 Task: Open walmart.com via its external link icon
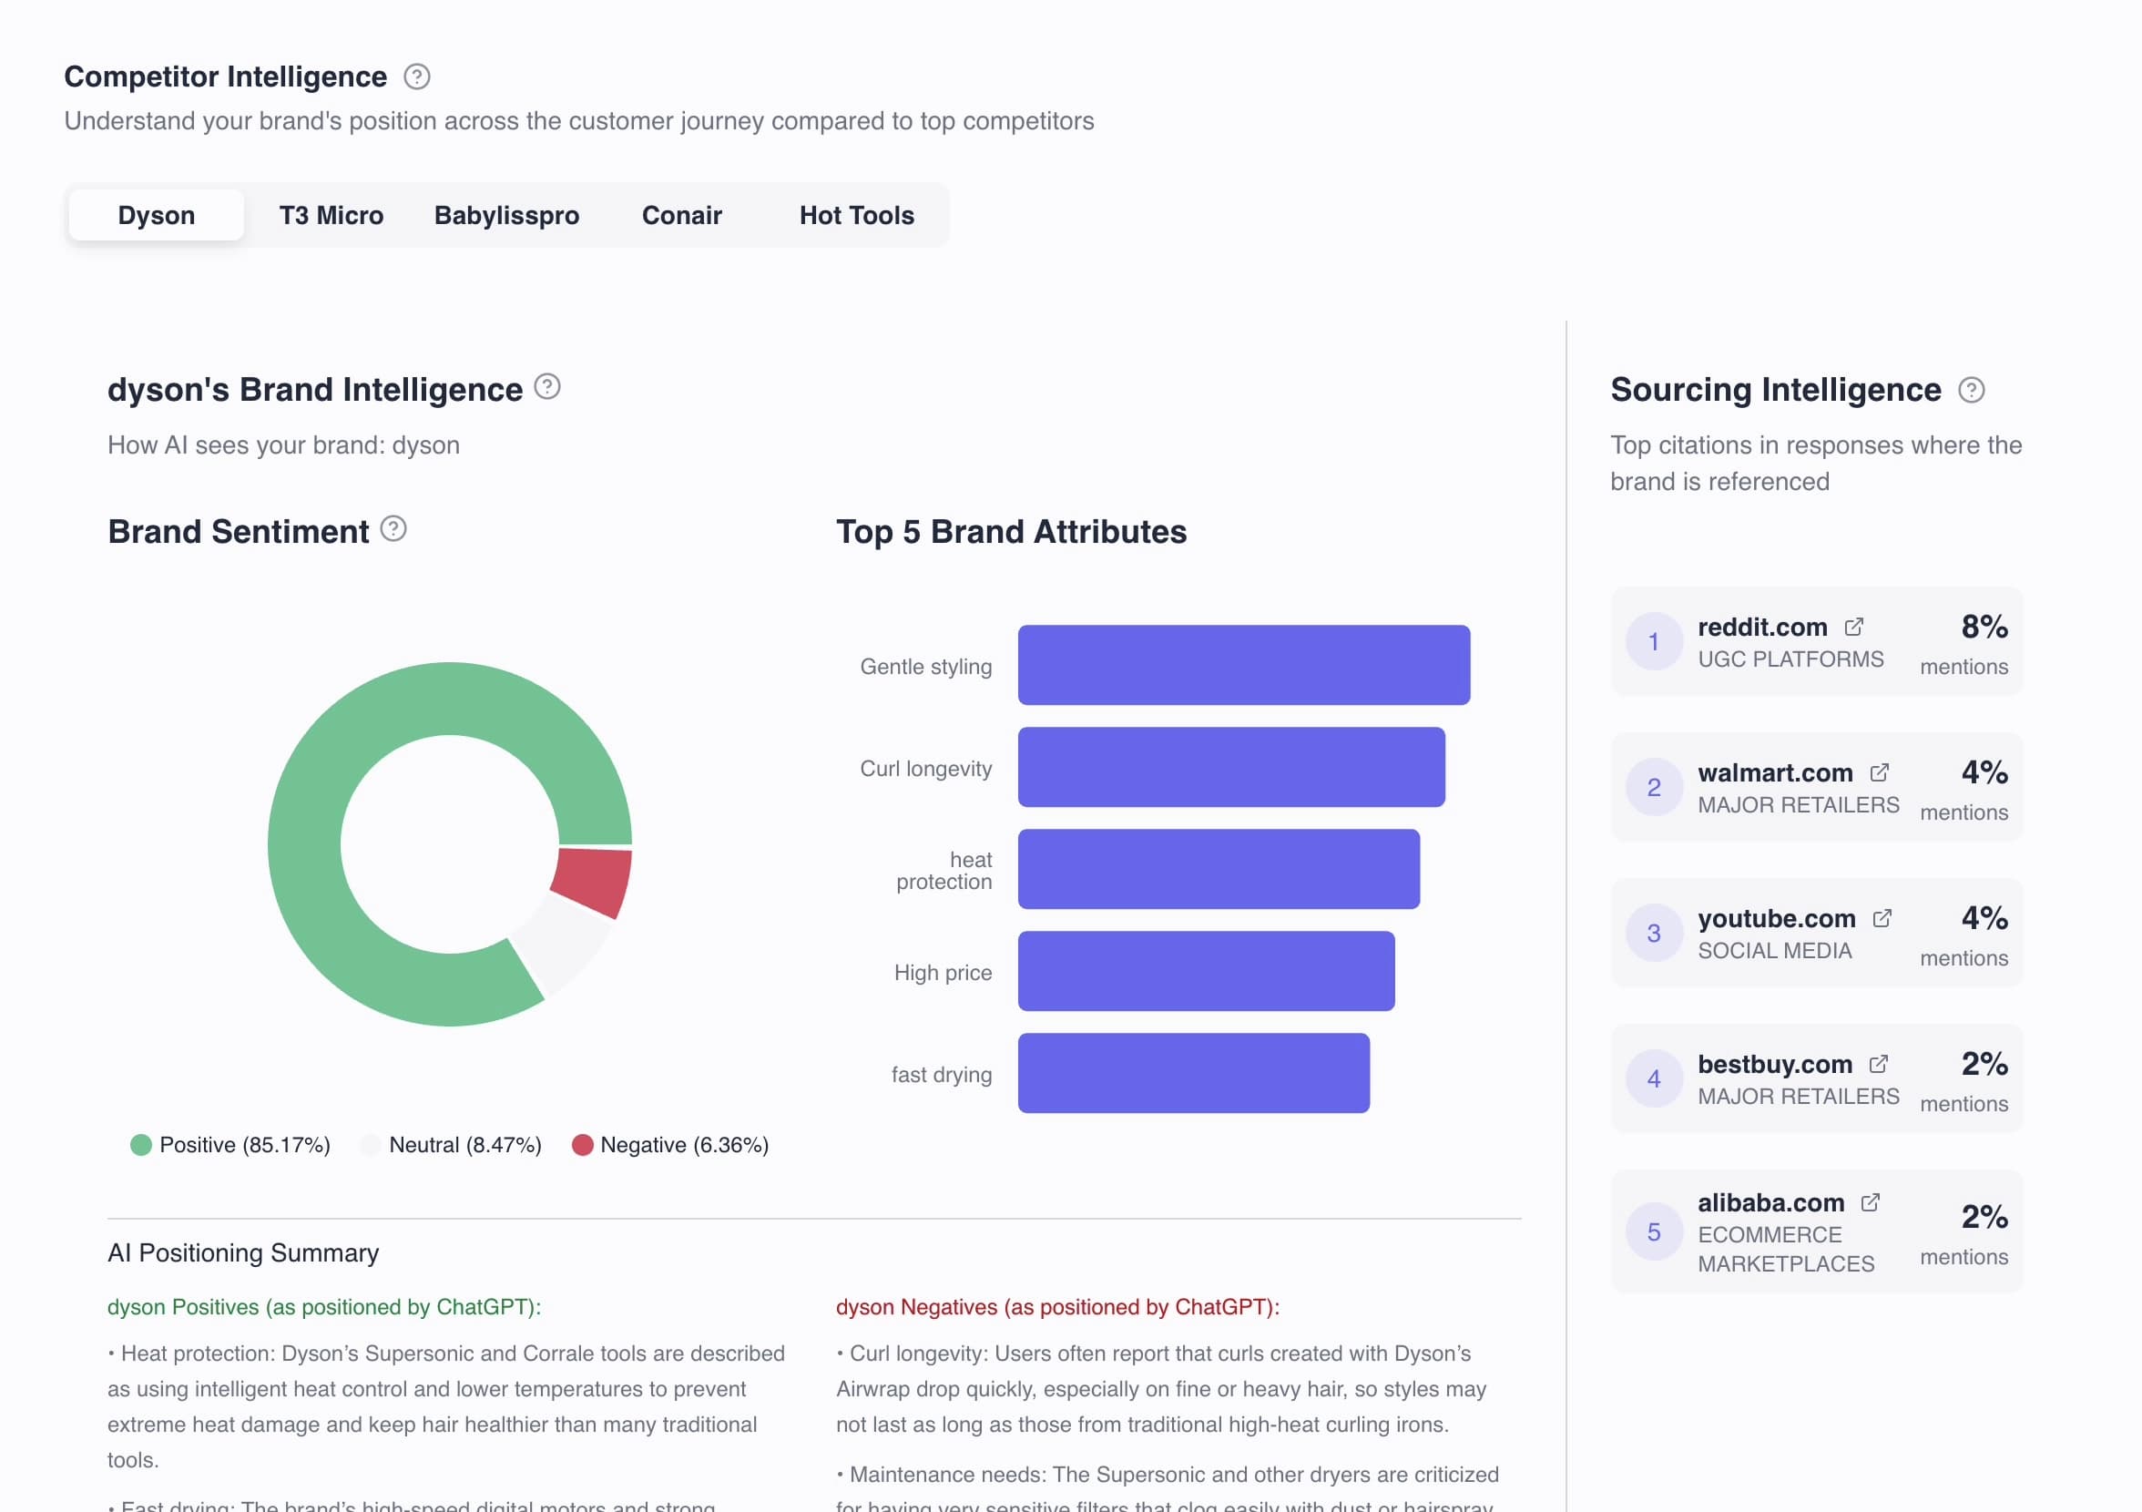click(x=1879, y=772)
